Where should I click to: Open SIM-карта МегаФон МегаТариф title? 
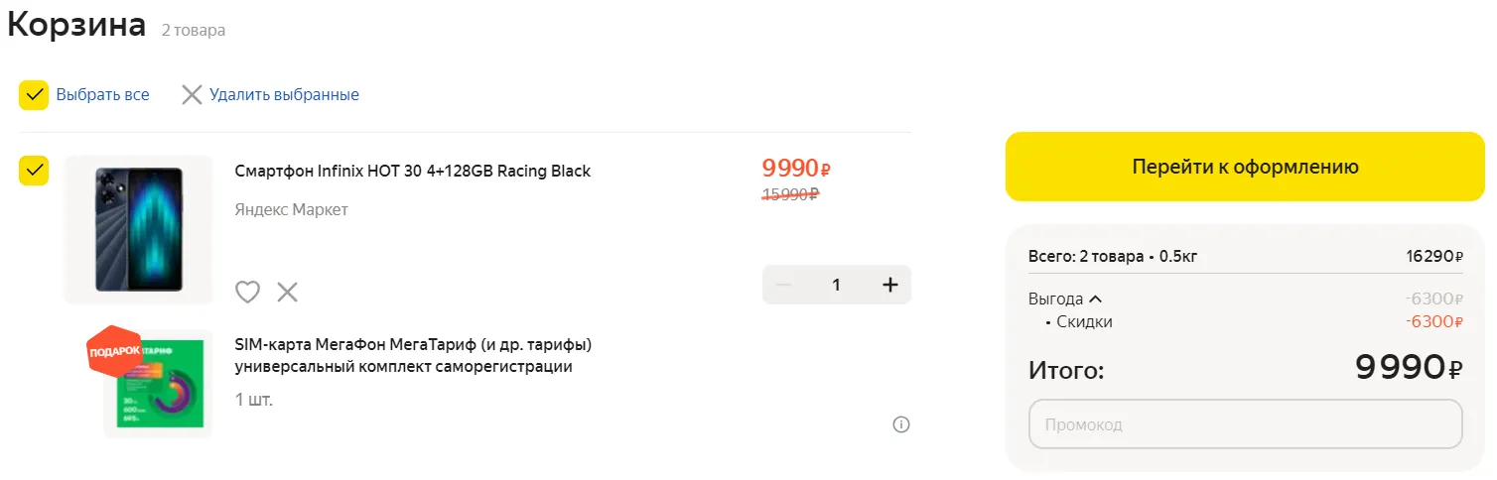[413, 356]
